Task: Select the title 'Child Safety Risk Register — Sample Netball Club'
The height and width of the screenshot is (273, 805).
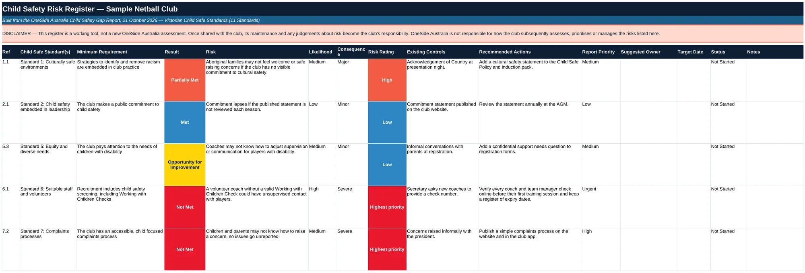Action: click(90, 9)
